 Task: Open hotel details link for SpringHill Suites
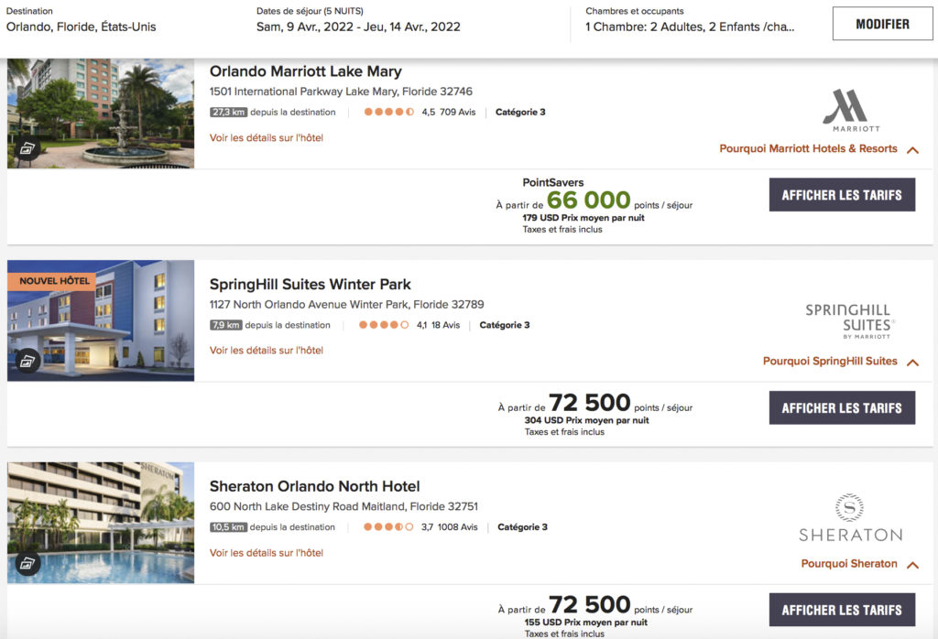(x=266, y=351)
